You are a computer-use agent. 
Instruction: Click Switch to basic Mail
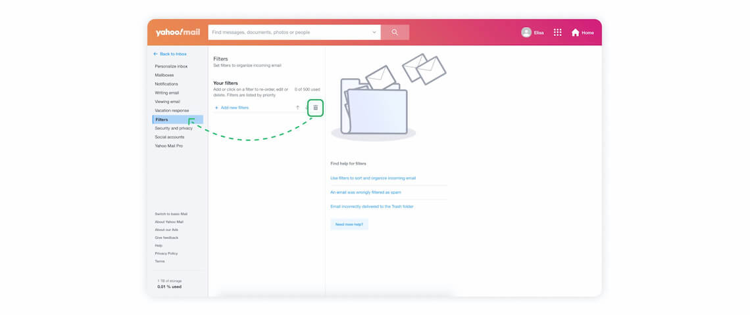point(171,214)
